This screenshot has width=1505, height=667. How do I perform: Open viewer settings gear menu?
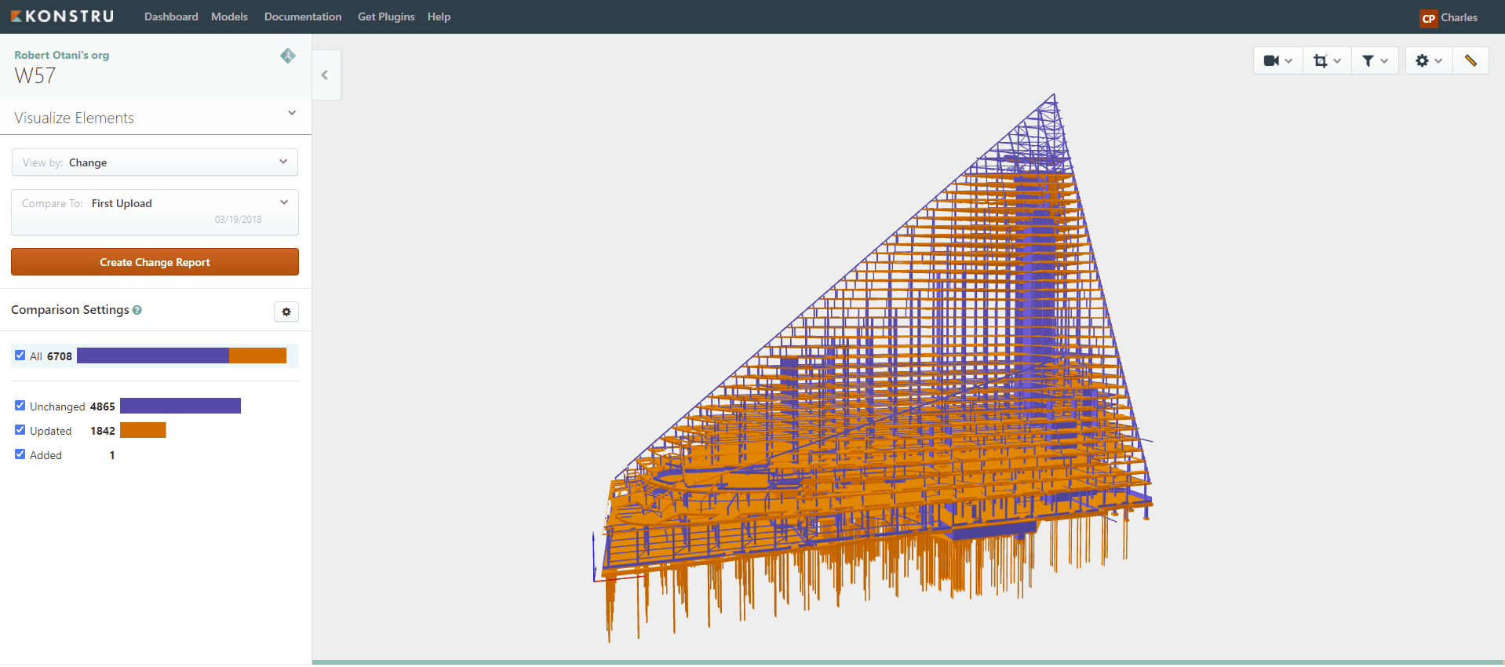pos(1429,60)
